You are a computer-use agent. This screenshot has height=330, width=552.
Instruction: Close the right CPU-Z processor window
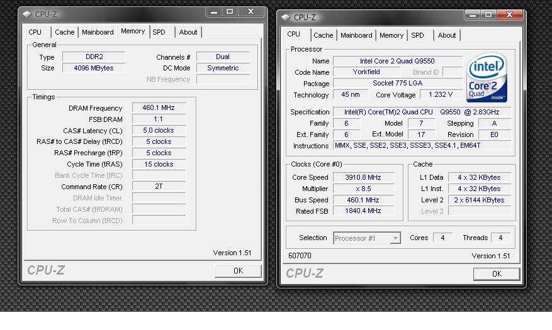tap(509, 14)
